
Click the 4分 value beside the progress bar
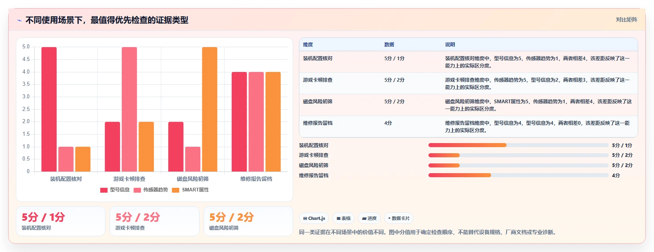[x=616, y=176]
